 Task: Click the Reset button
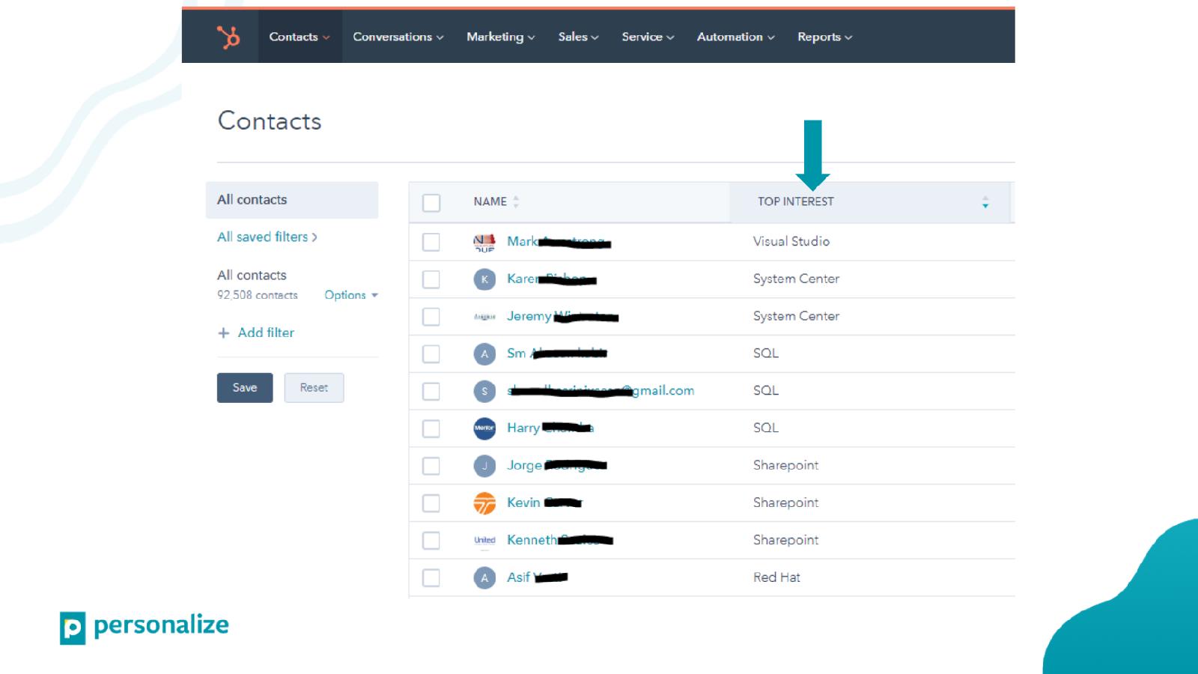314,388
